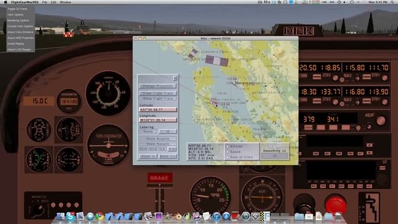Open the File menu
Viewport: 398px width, 224px height.
45,2
